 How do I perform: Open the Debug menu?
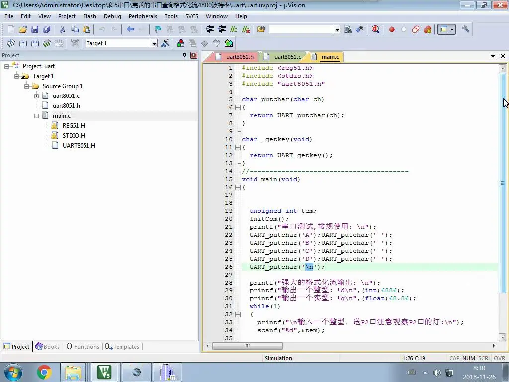tap(112, 16)
